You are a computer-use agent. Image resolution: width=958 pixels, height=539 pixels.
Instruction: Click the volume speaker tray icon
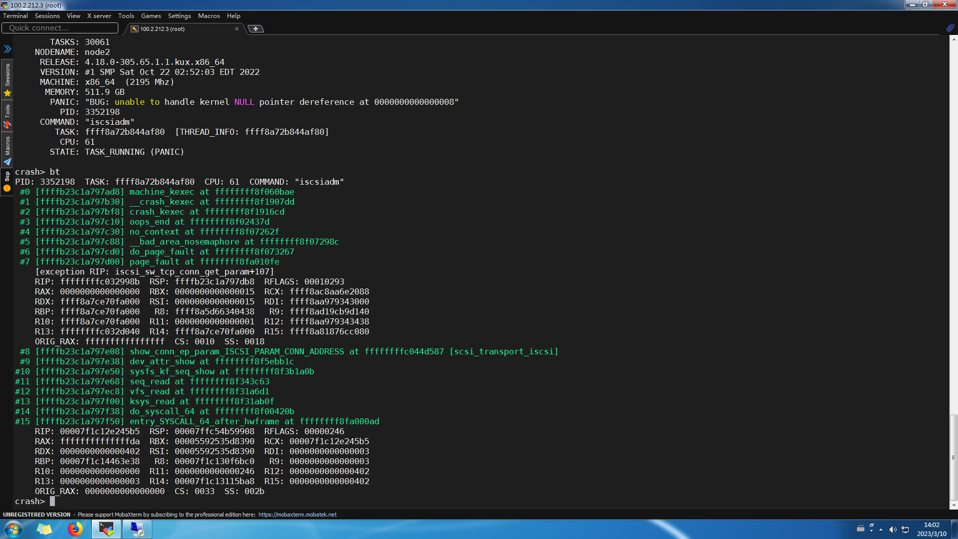[x=893, y=530]
